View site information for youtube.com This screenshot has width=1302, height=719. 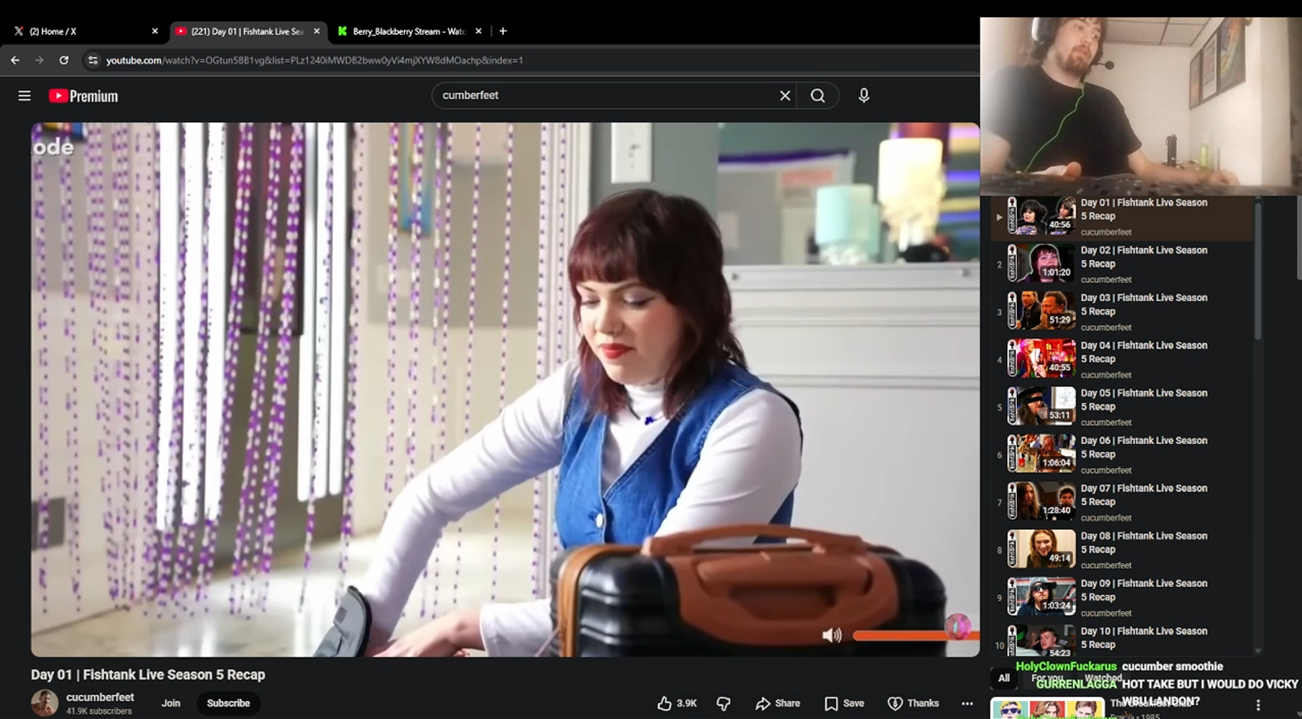[x=93, y=60]
